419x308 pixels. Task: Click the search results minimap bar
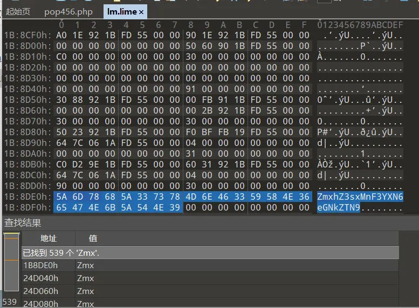tap(11, 262)
